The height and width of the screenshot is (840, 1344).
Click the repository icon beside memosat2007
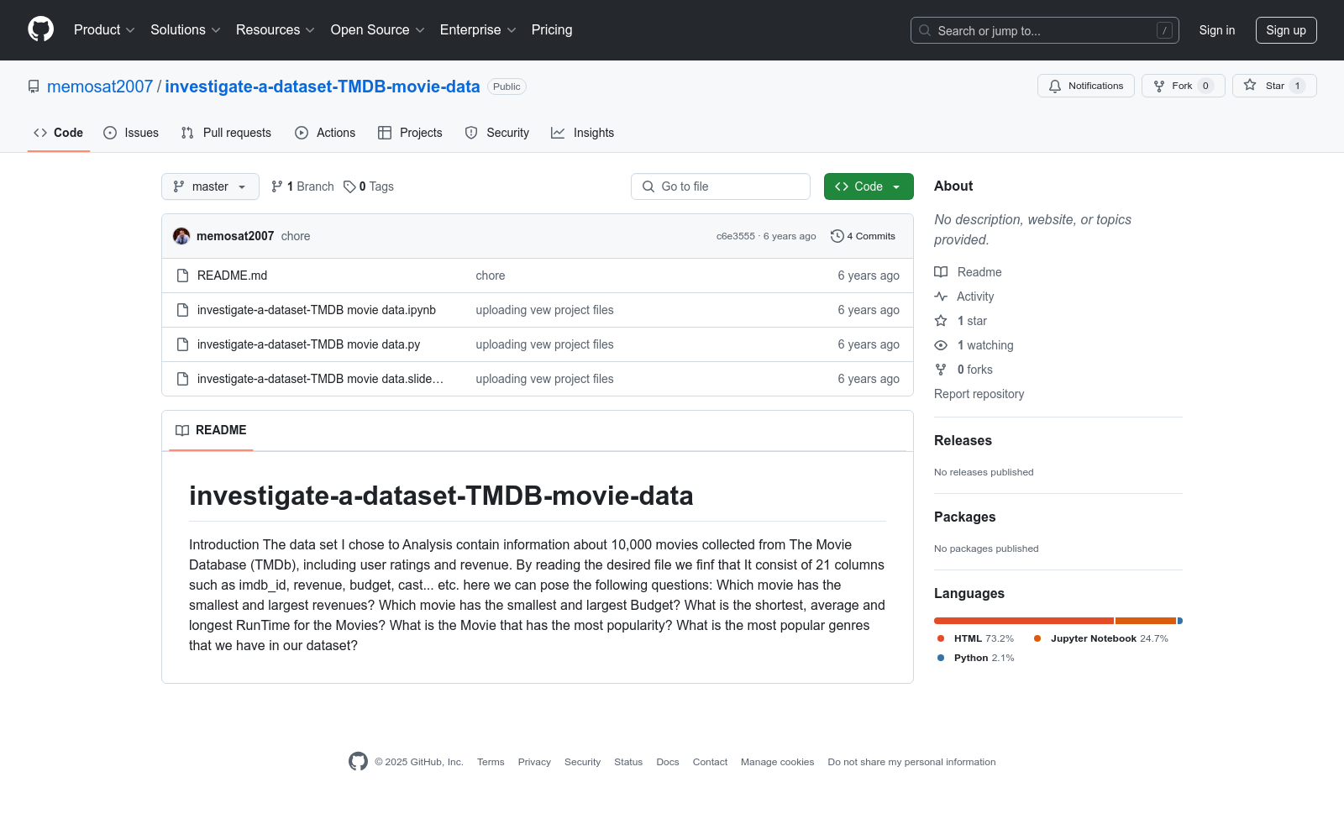(x=34, y=87)
